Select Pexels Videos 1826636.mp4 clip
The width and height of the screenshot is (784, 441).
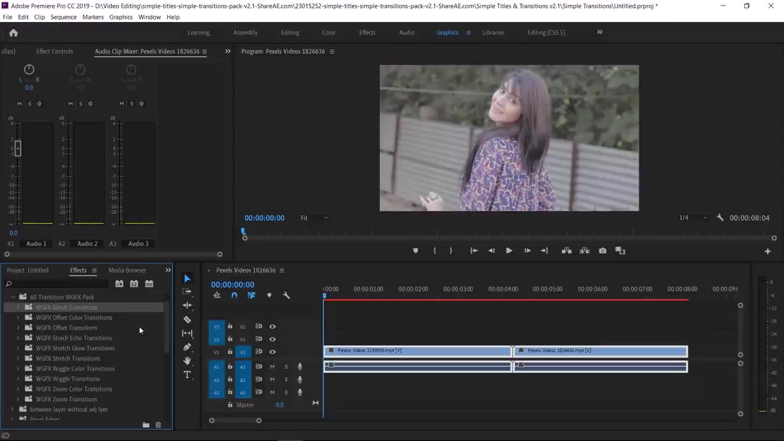tap(601, 351)
